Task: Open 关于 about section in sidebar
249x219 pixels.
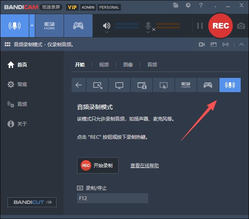Action: coord(17,124)
